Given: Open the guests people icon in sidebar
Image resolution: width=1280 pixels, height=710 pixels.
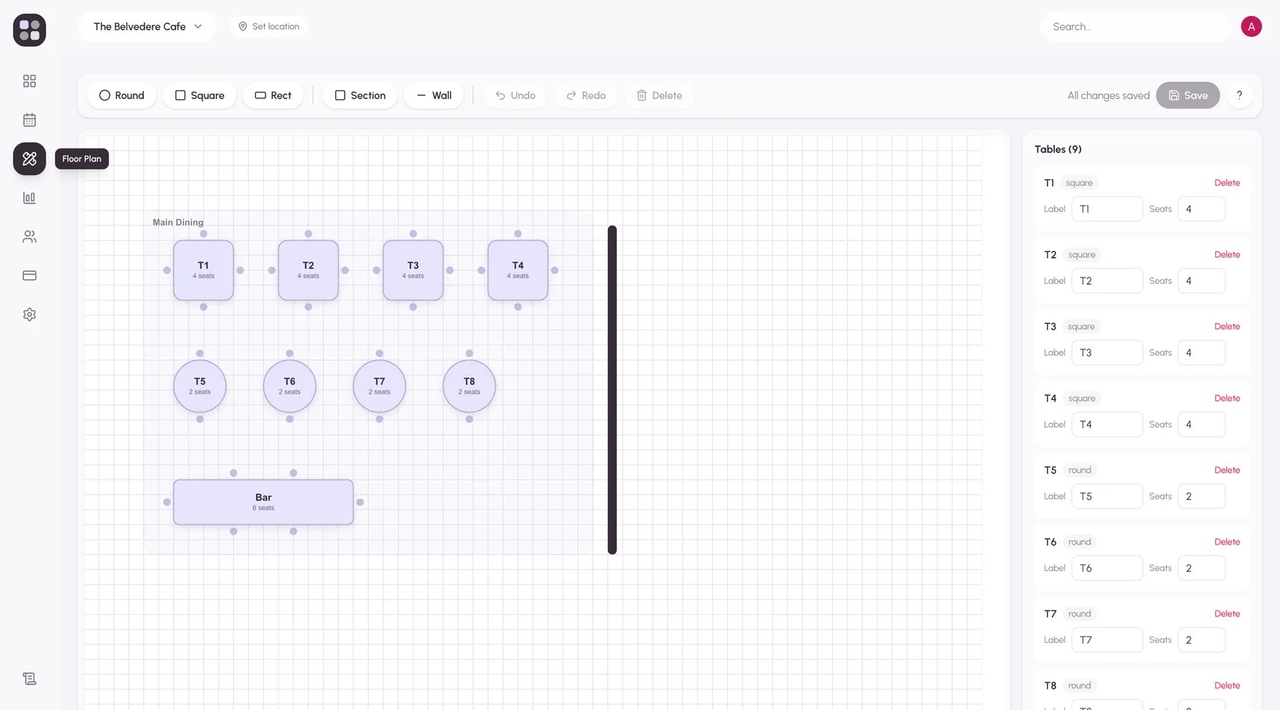Looking at the screenshot, I should coord(30,237).
